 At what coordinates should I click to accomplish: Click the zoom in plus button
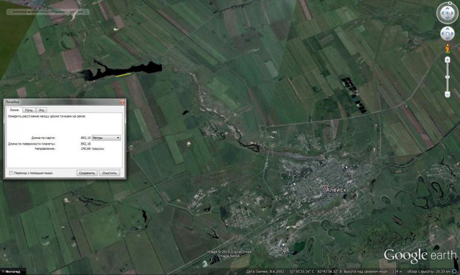point(447,59)
